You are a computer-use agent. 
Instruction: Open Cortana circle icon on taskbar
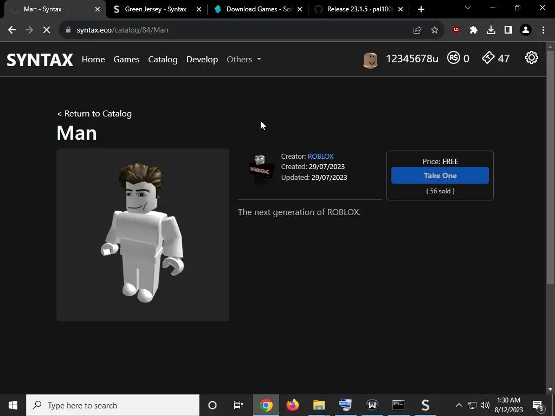click(212, 405)
